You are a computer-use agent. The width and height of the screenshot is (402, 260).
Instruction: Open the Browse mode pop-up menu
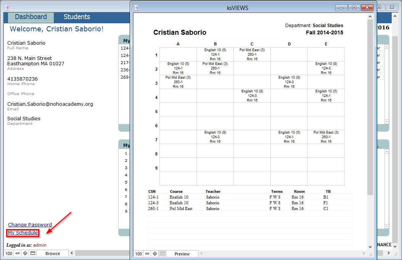click(53, 253)
